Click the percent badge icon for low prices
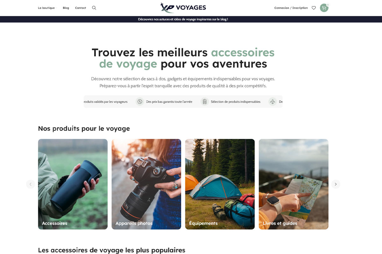The image size is (382, 254). pyautogui.click(x=140, y=102)
